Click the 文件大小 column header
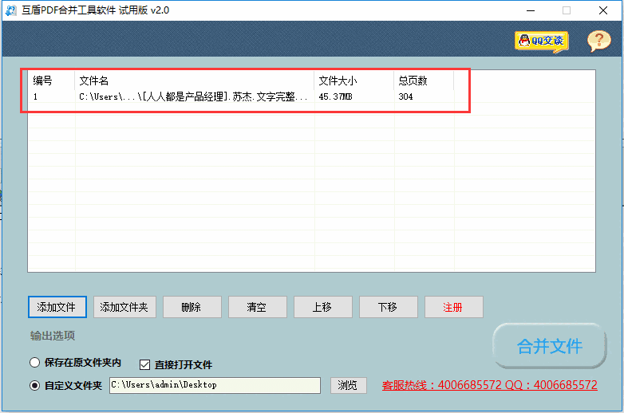Image resolution: width=624 pixels, height=413 pixels. coord(354,81)
